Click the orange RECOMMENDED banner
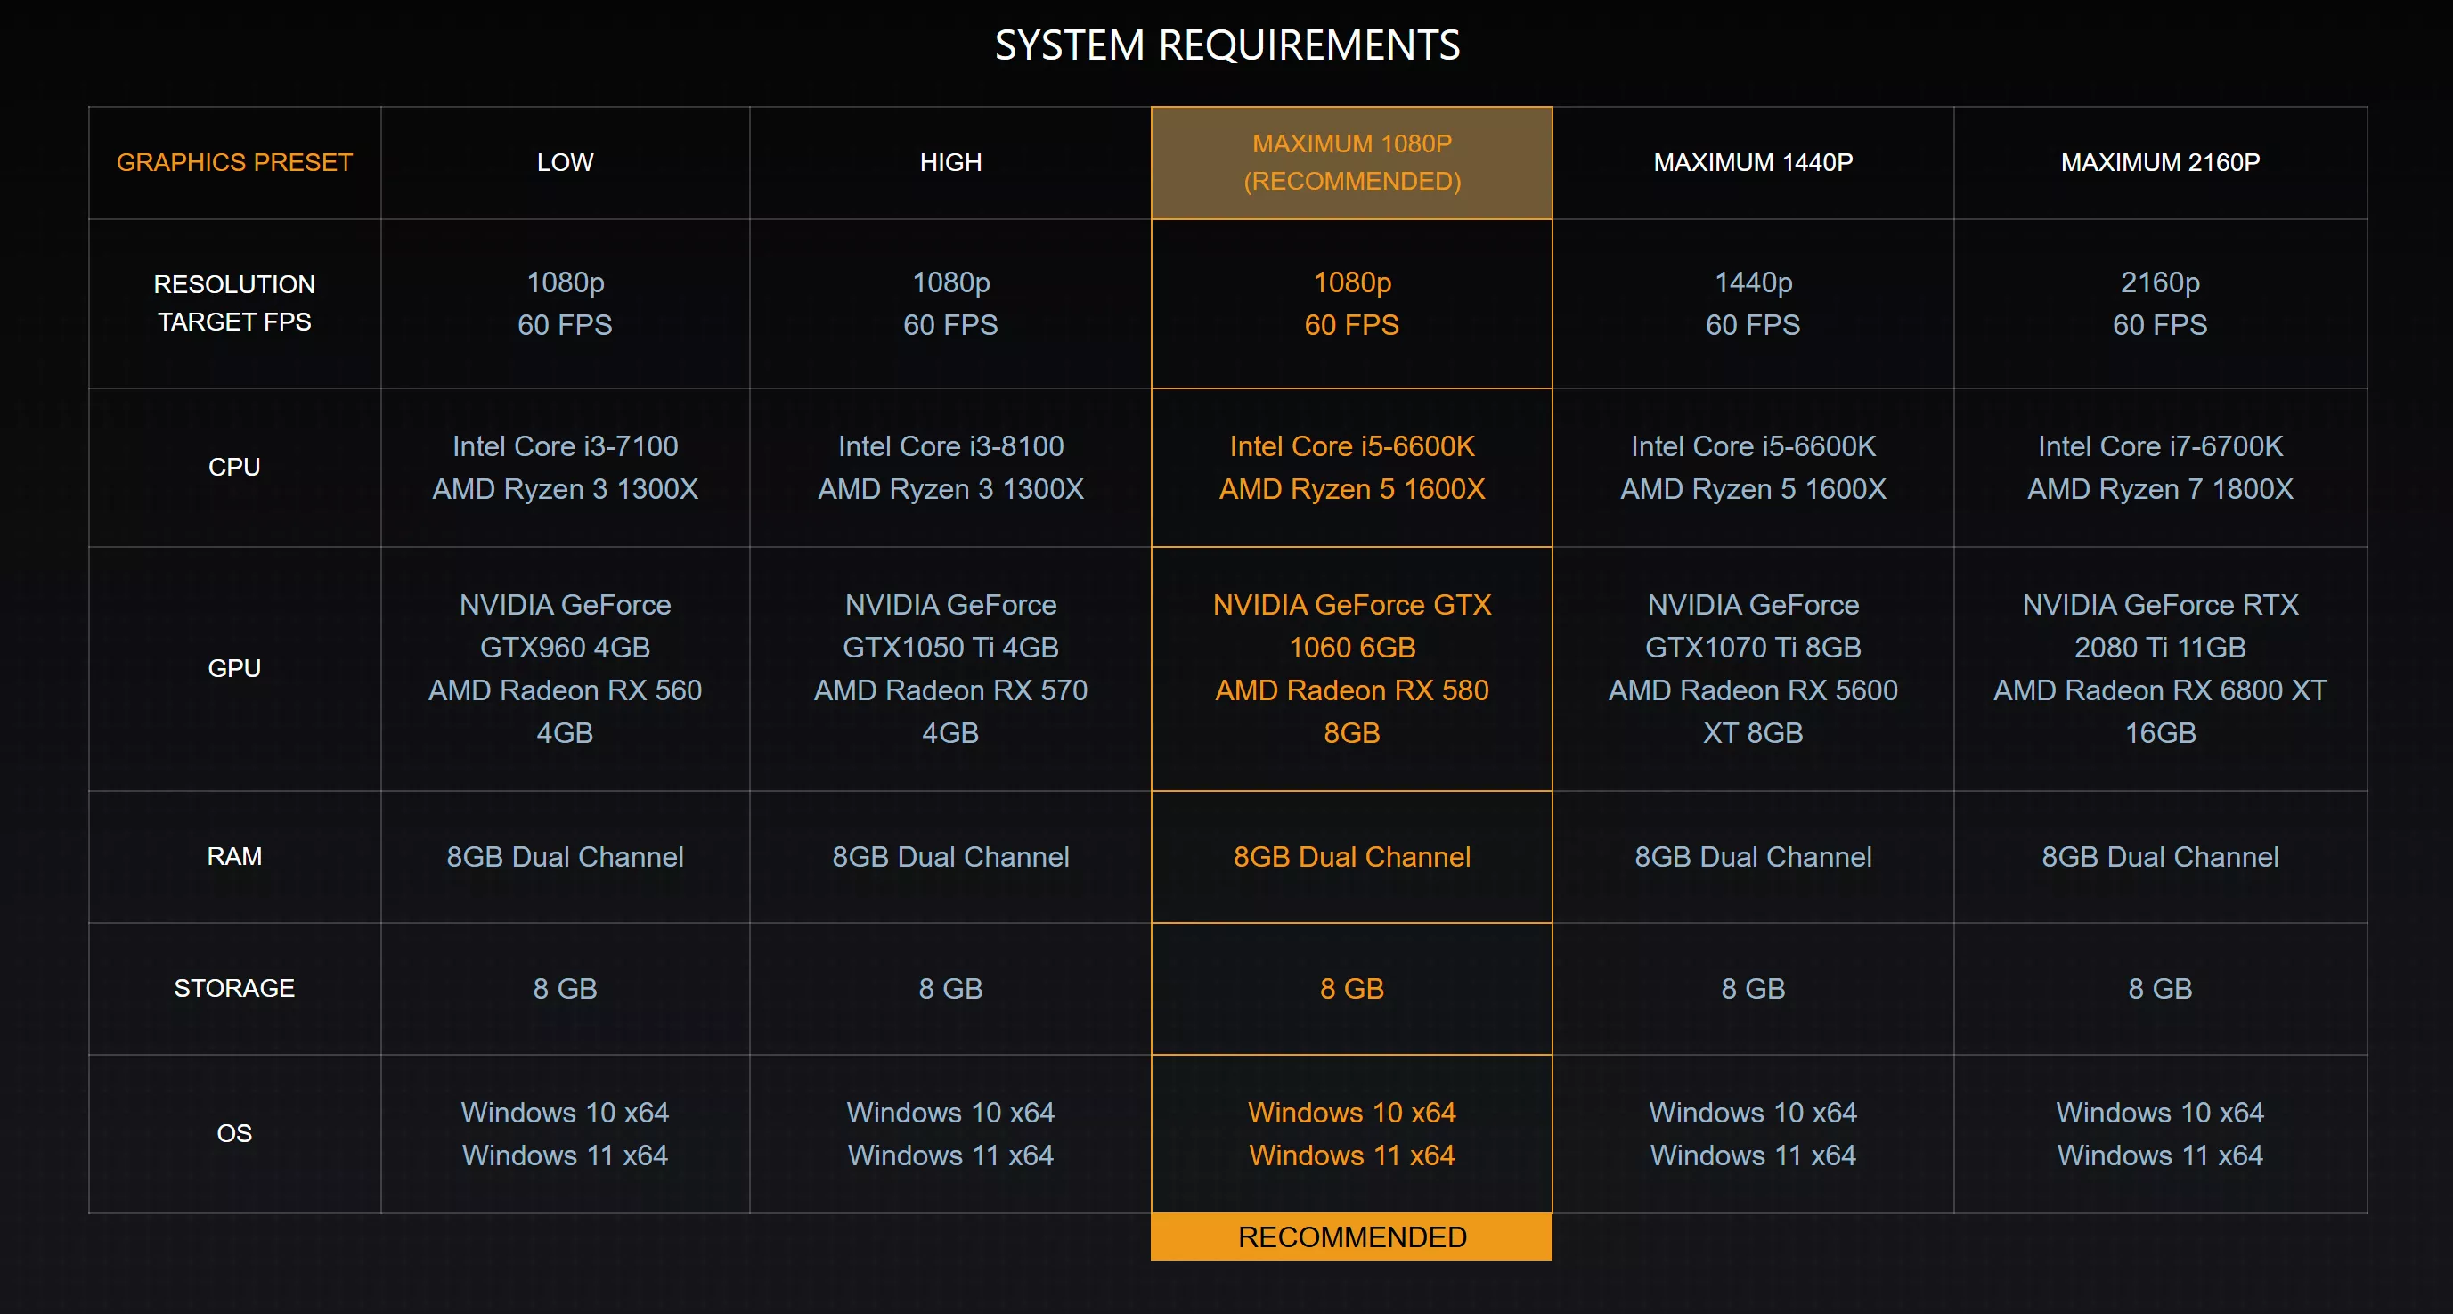This screenshot has height=1314, width=2453. (x=1351, y=1236)
